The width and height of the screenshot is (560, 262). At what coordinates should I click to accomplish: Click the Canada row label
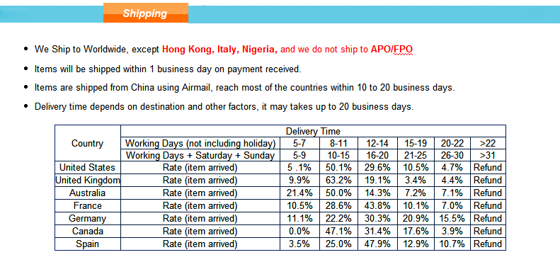click(88, 232)
